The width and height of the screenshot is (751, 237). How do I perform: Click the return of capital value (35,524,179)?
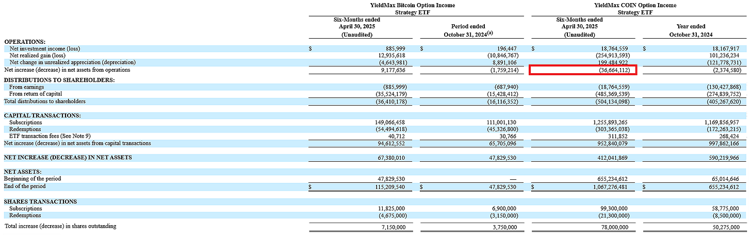pos(389,94)
